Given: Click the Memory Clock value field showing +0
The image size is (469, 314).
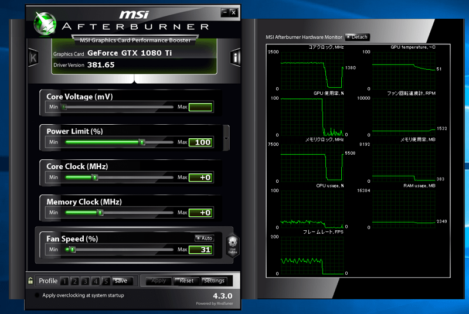Looking at the screenshot, I should [200, 213].
